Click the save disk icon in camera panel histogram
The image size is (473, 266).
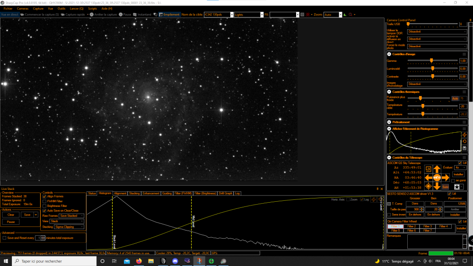click(464, 148)
